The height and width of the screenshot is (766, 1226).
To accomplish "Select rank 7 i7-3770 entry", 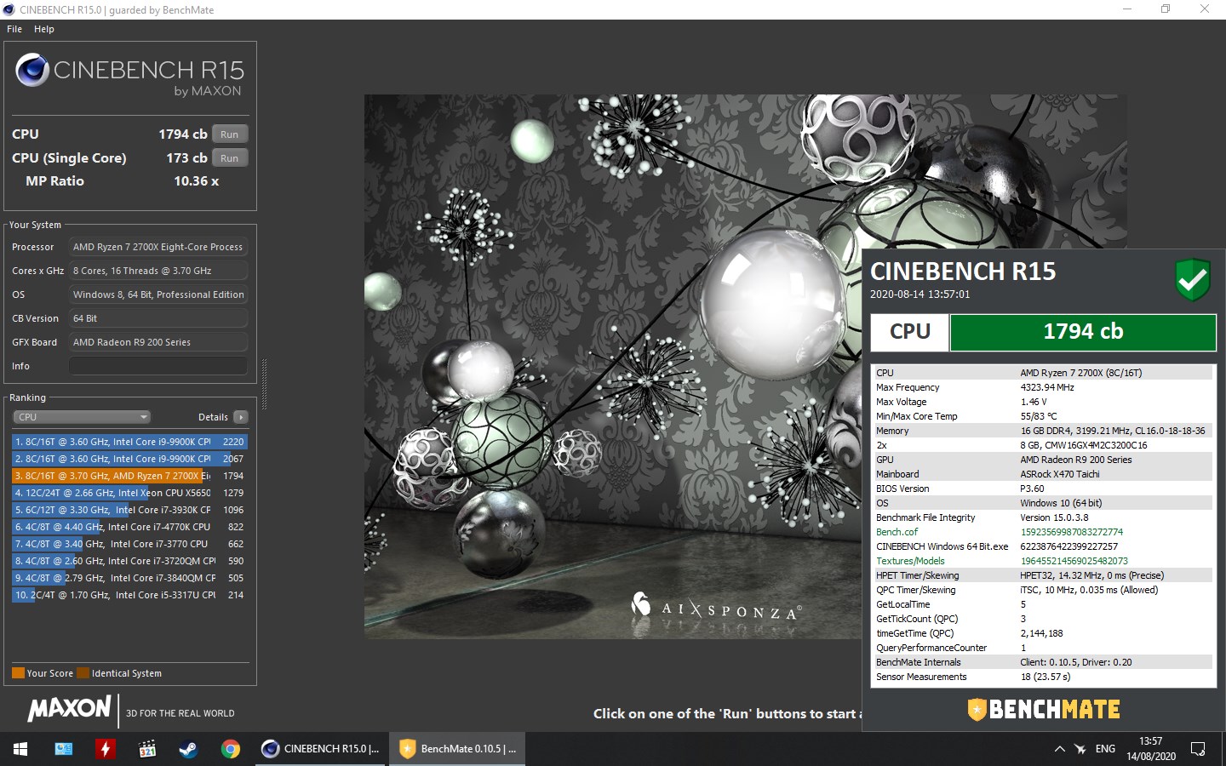I will tap(129, 544).
